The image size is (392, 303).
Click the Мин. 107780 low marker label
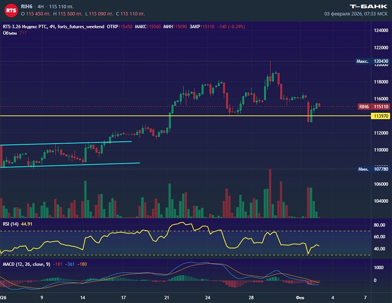(373, 169)
